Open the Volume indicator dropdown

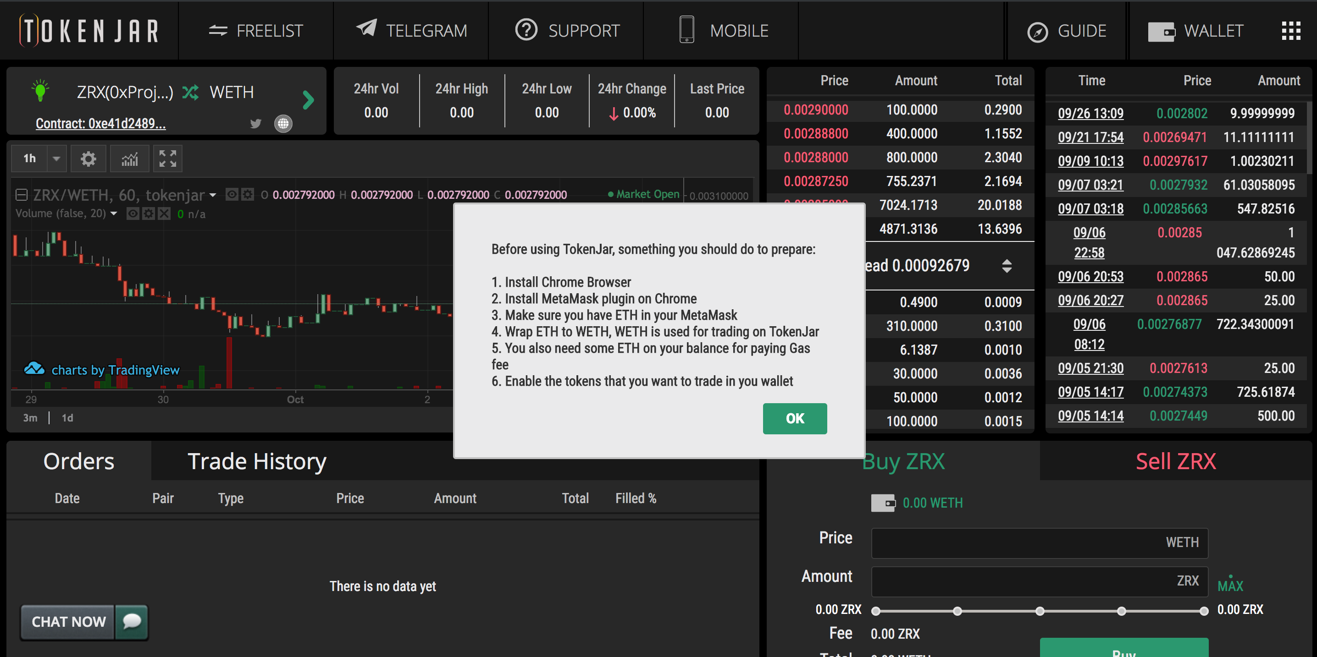[114, 214]
